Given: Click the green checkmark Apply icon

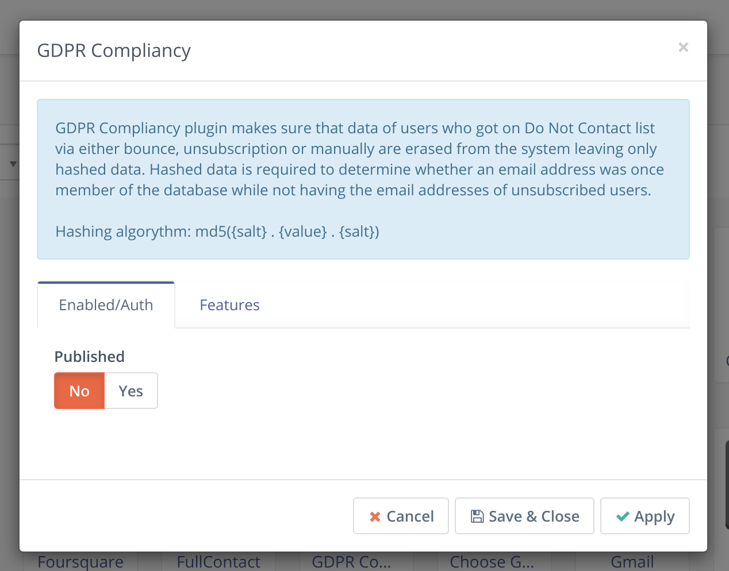Looking at the screenshot, I should 623,516.
